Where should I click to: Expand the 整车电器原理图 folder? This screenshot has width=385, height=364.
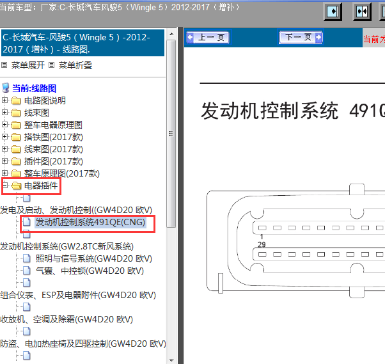click(4, 125)
